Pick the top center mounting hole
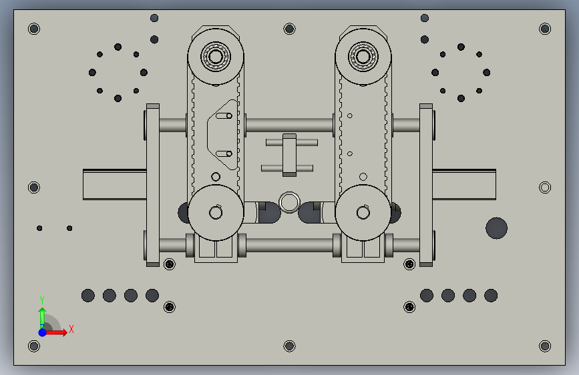 tap(290, 29)
